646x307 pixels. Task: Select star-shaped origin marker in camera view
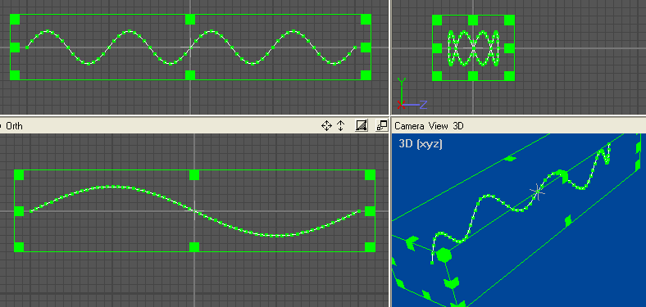[x=538, y=191]
